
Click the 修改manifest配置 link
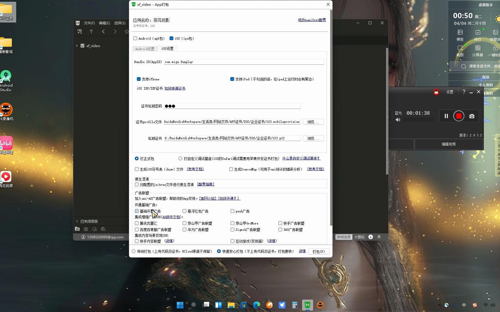click(x=312, y=20)
